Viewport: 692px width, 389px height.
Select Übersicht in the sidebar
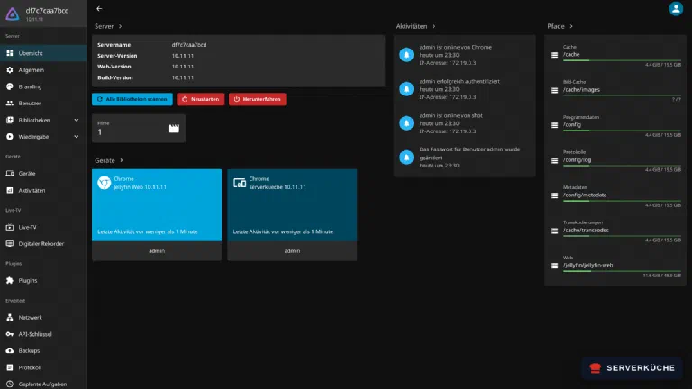pos(43,53)
